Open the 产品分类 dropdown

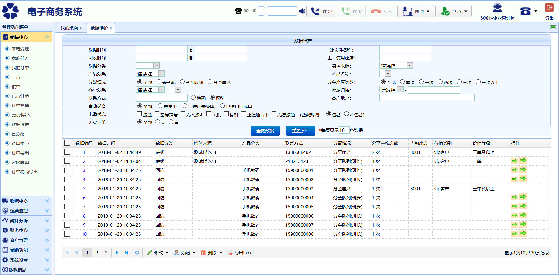tap(150, 73)
